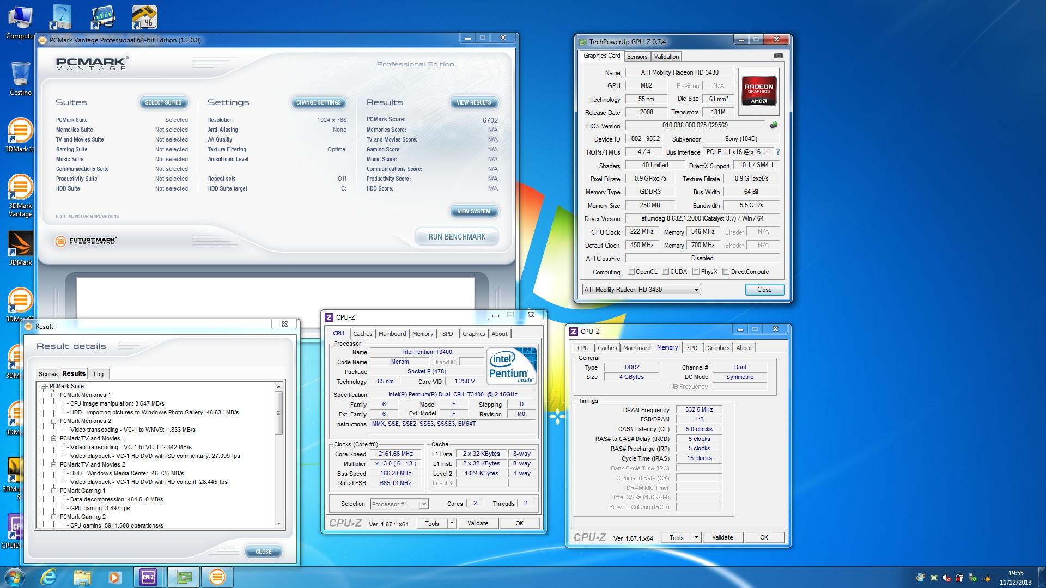Launch the 3DMark Vantage desktop shortcut
Image resolution: width=1046 pixels, height=588 pixels.
point(20,196)
